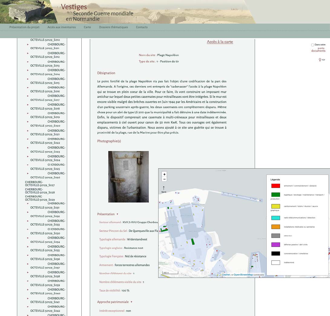Check the 'Dans votre porte documents' checkbox

tap(312, 45)
